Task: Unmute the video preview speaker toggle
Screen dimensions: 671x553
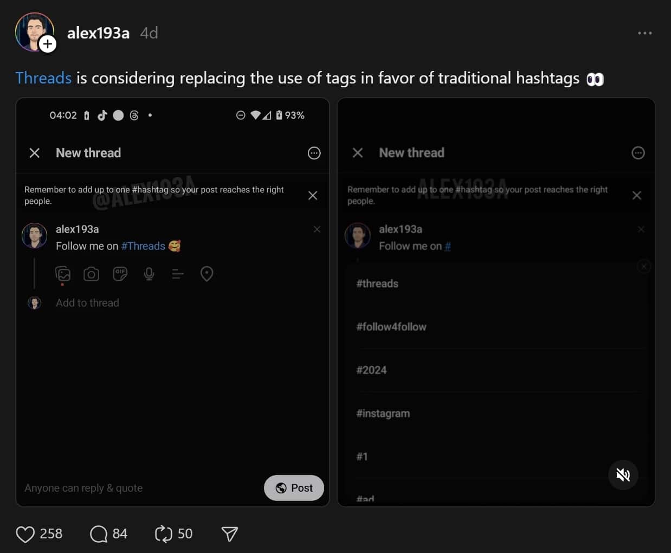Action: click(x=623, y=474)
